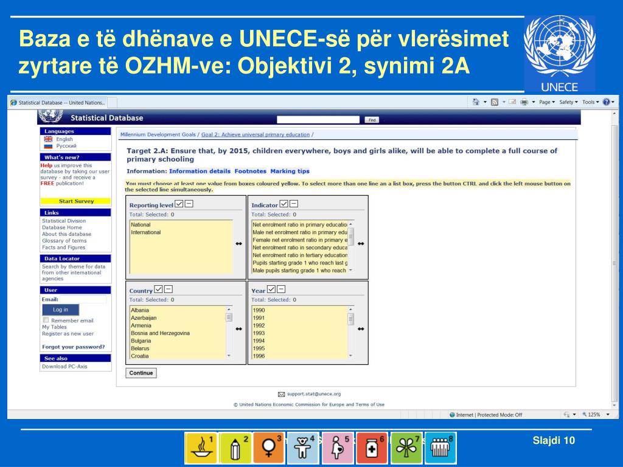This screenshot has height=467, width=623.
Task: Click goal 8 global partnership icon
Action: [x=440, y=448]
